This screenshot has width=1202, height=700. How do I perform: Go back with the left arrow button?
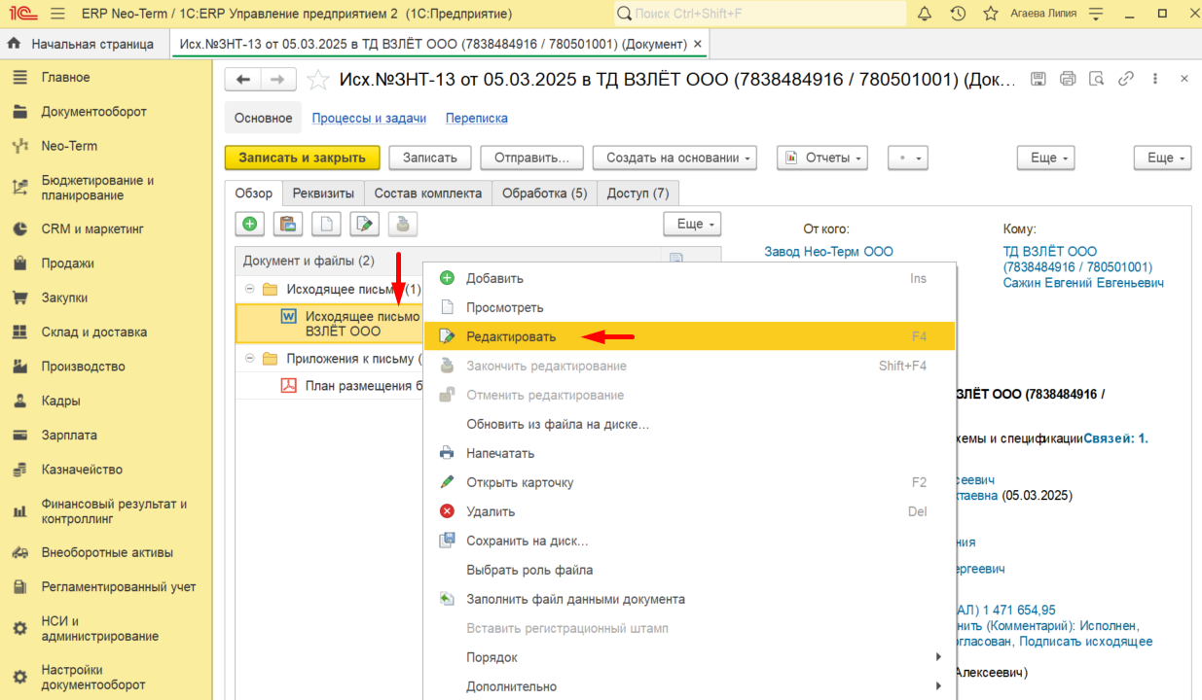(243, 80)
